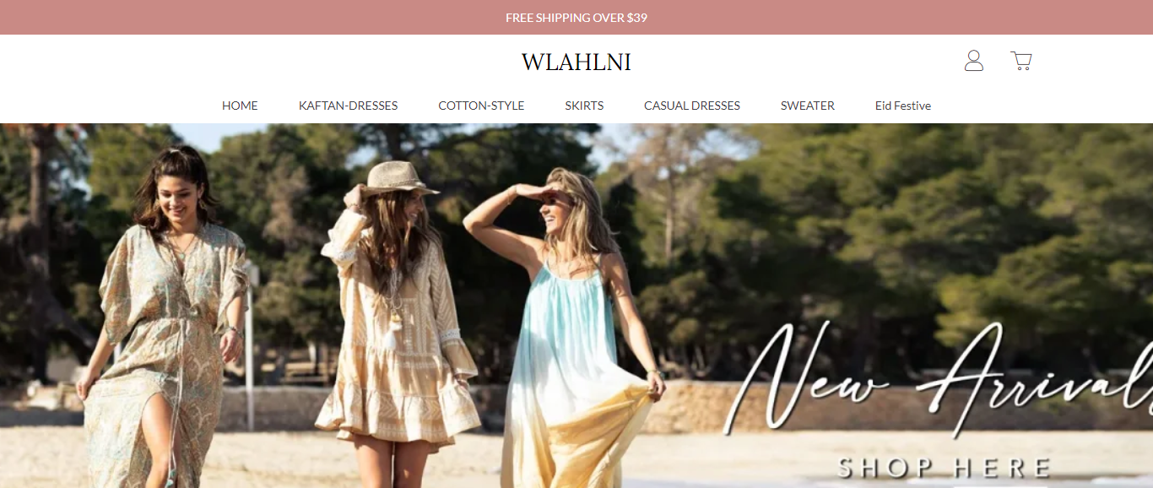Viewport: 1153px width, 488px height.
Task: Open the Eid Festive collection
Action: (903, 106)
